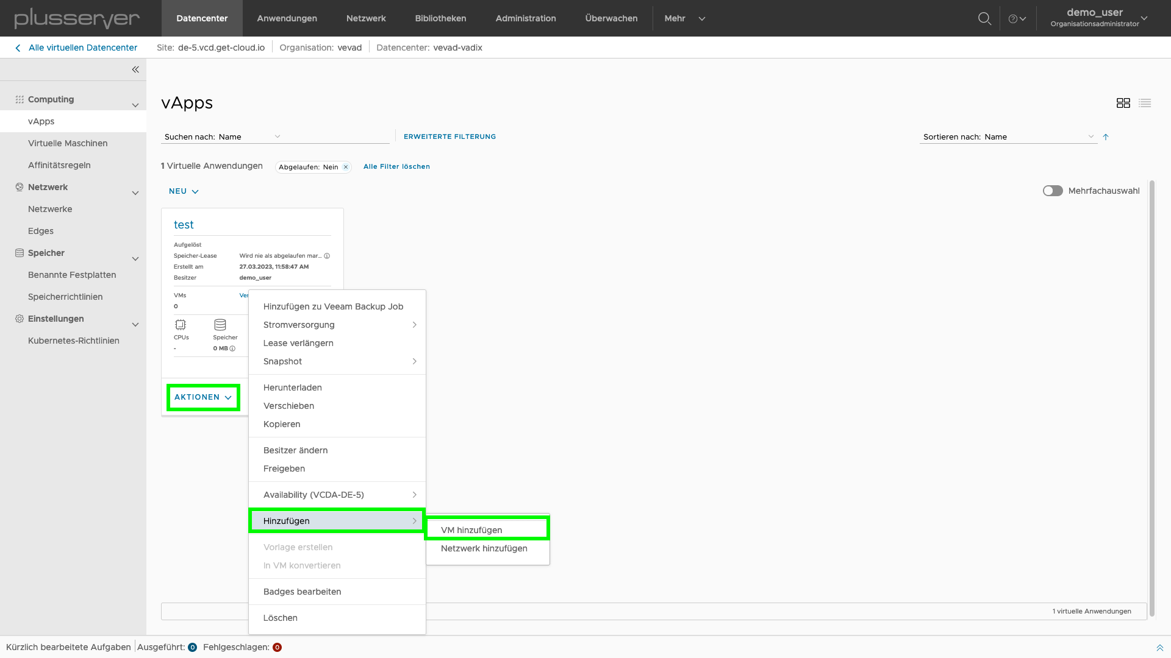Click NEU button to create vApp
The width and height of the screenshot is (1171, 658).
[x=184, y=191]
